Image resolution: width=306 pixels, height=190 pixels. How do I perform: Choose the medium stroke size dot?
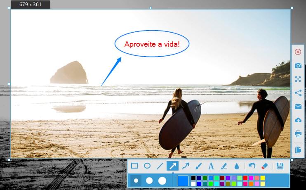[x=149, y=180]
